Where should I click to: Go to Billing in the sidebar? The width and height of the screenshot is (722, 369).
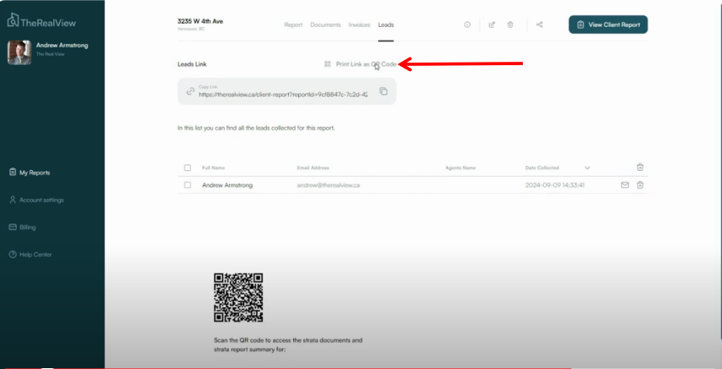coord(27,227)
